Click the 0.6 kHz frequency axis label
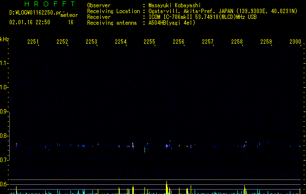 (x=4, y=184)
